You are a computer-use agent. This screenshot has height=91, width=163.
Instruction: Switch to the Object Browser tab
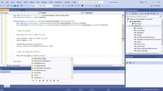(x=15, y=10)
